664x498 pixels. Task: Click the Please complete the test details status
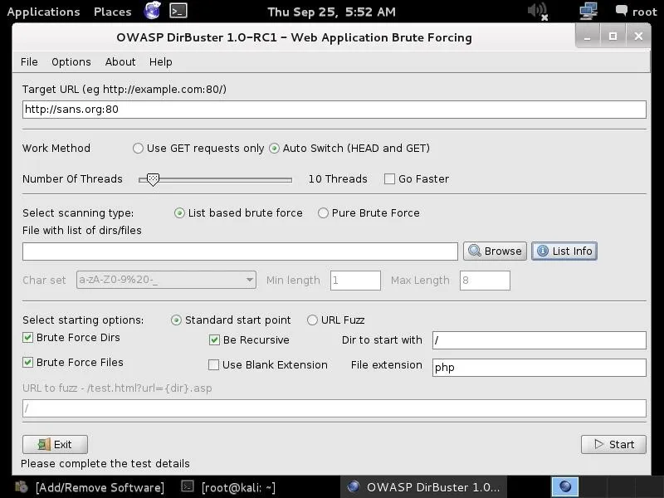point(105,464)
